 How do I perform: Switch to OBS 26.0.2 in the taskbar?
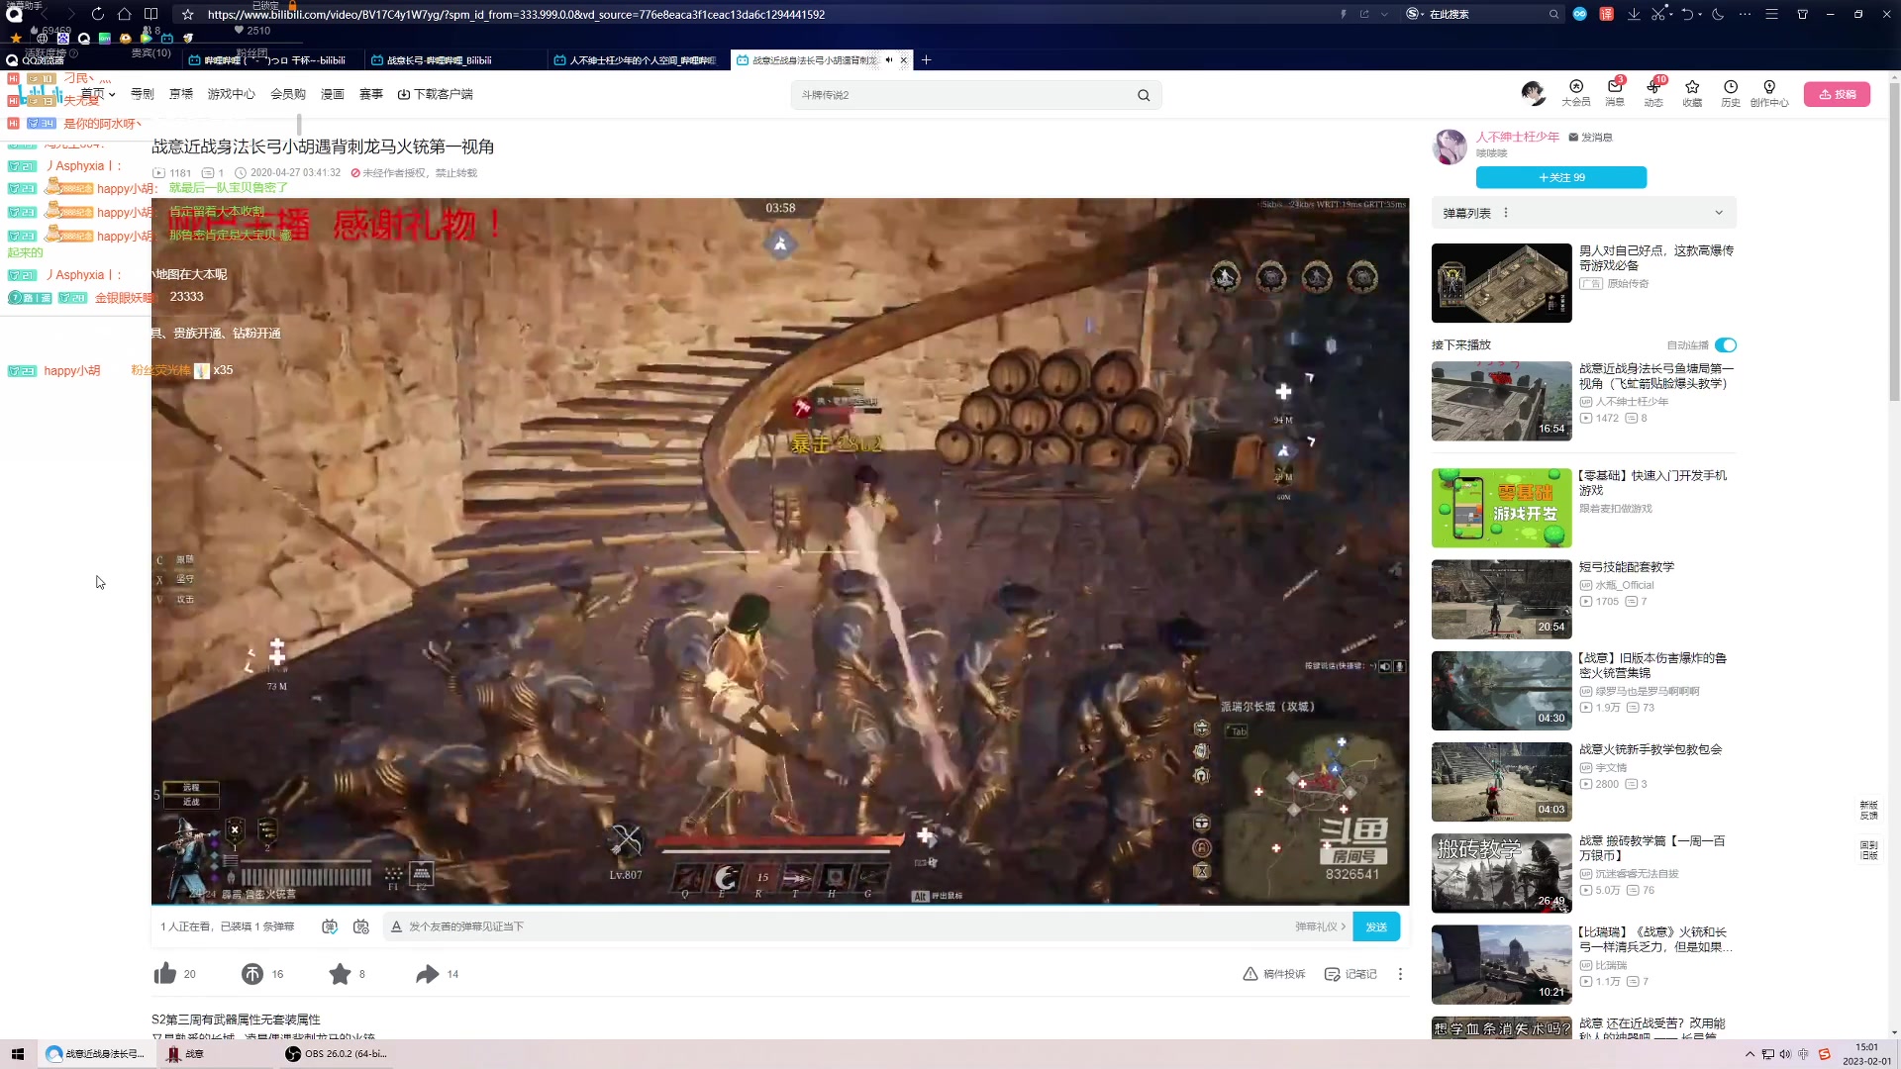pyautogui.click(x=337, y=1054)
